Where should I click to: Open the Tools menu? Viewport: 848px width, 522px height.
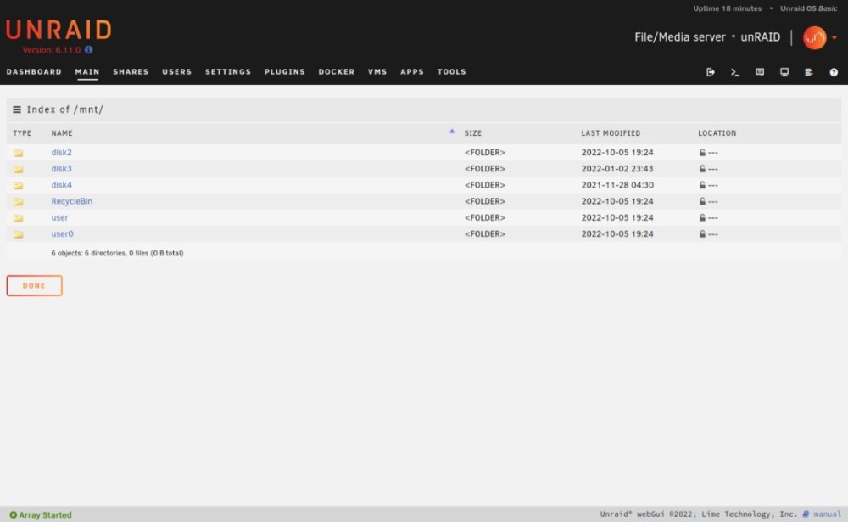(452, 71)
